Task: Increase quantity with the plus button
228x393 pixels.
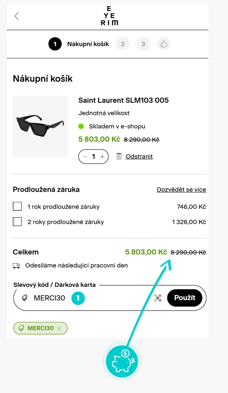Action: click(x=102, y=157)
